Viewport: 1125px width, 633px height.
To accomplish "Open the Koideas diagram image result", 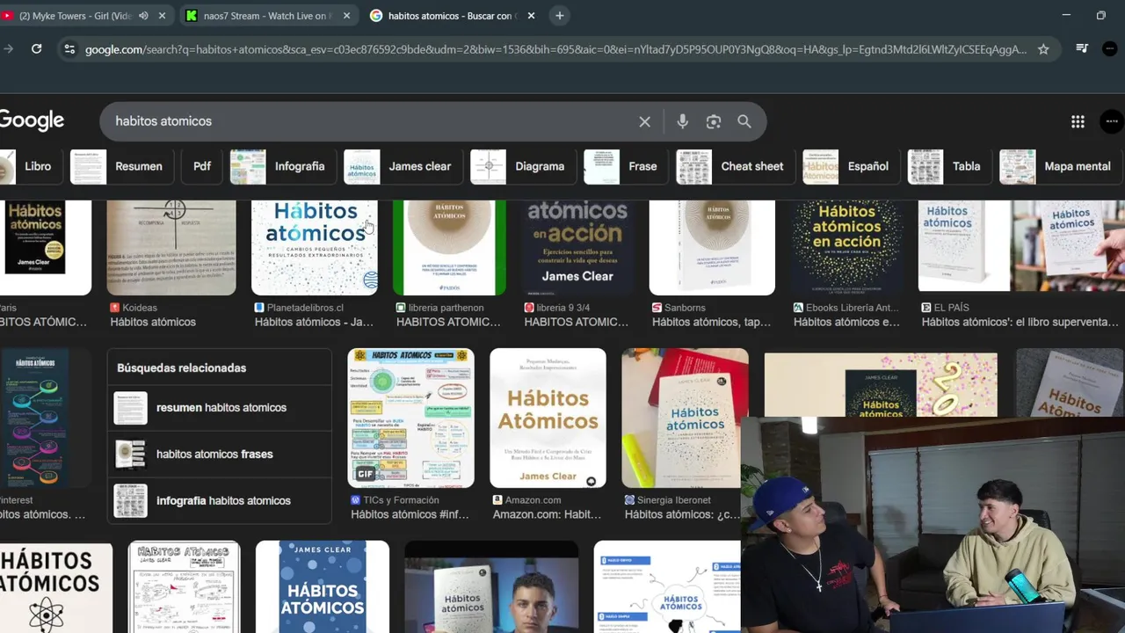I will pos(171,247).
